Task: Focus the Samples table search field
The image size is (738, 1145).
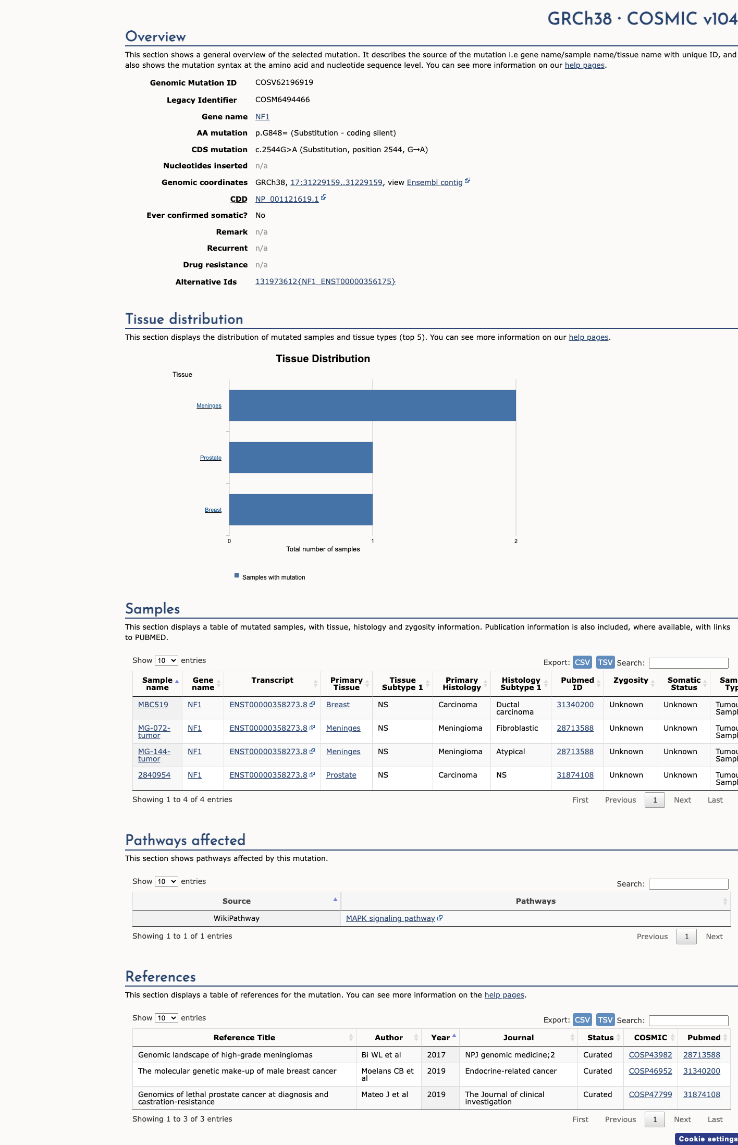Action: pos(688,663)
